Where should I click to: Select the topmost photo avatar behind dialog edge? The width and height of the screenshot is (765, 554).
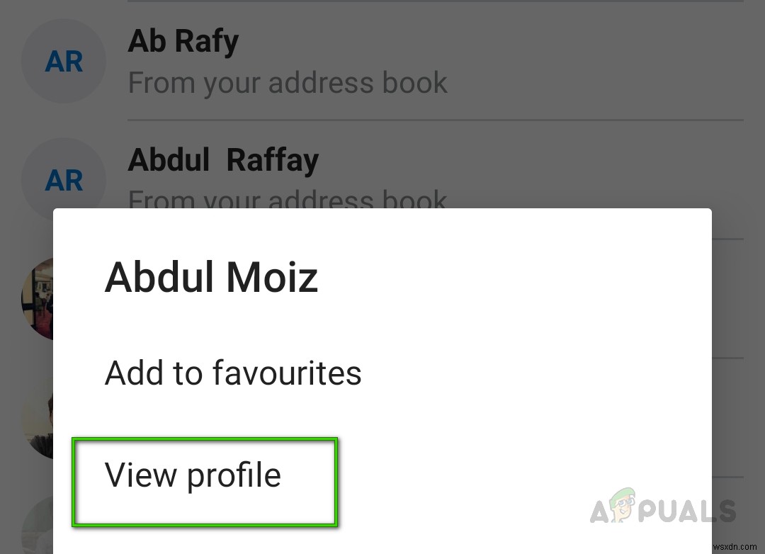tap(37, 298)
